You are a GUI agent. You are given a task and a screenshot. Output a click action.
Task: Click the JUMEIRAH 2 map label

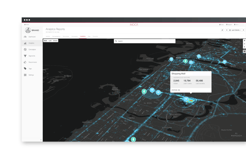pyautogui.click(x=128, y=100)
